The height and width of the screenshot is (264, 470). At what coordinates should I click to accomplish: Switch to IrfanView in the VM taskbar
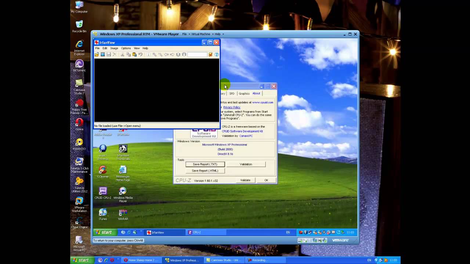click(x=165, y=232)
